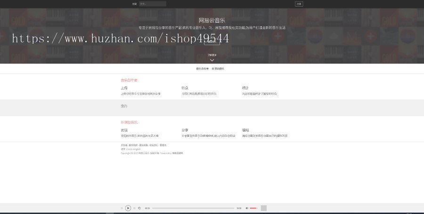Switch to the 听原创音乐 tab
The image size is (424, 214).
tap(218, 69)
